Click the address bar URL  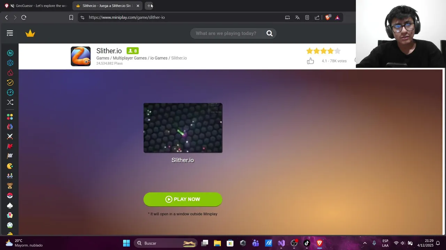(127, 17)
